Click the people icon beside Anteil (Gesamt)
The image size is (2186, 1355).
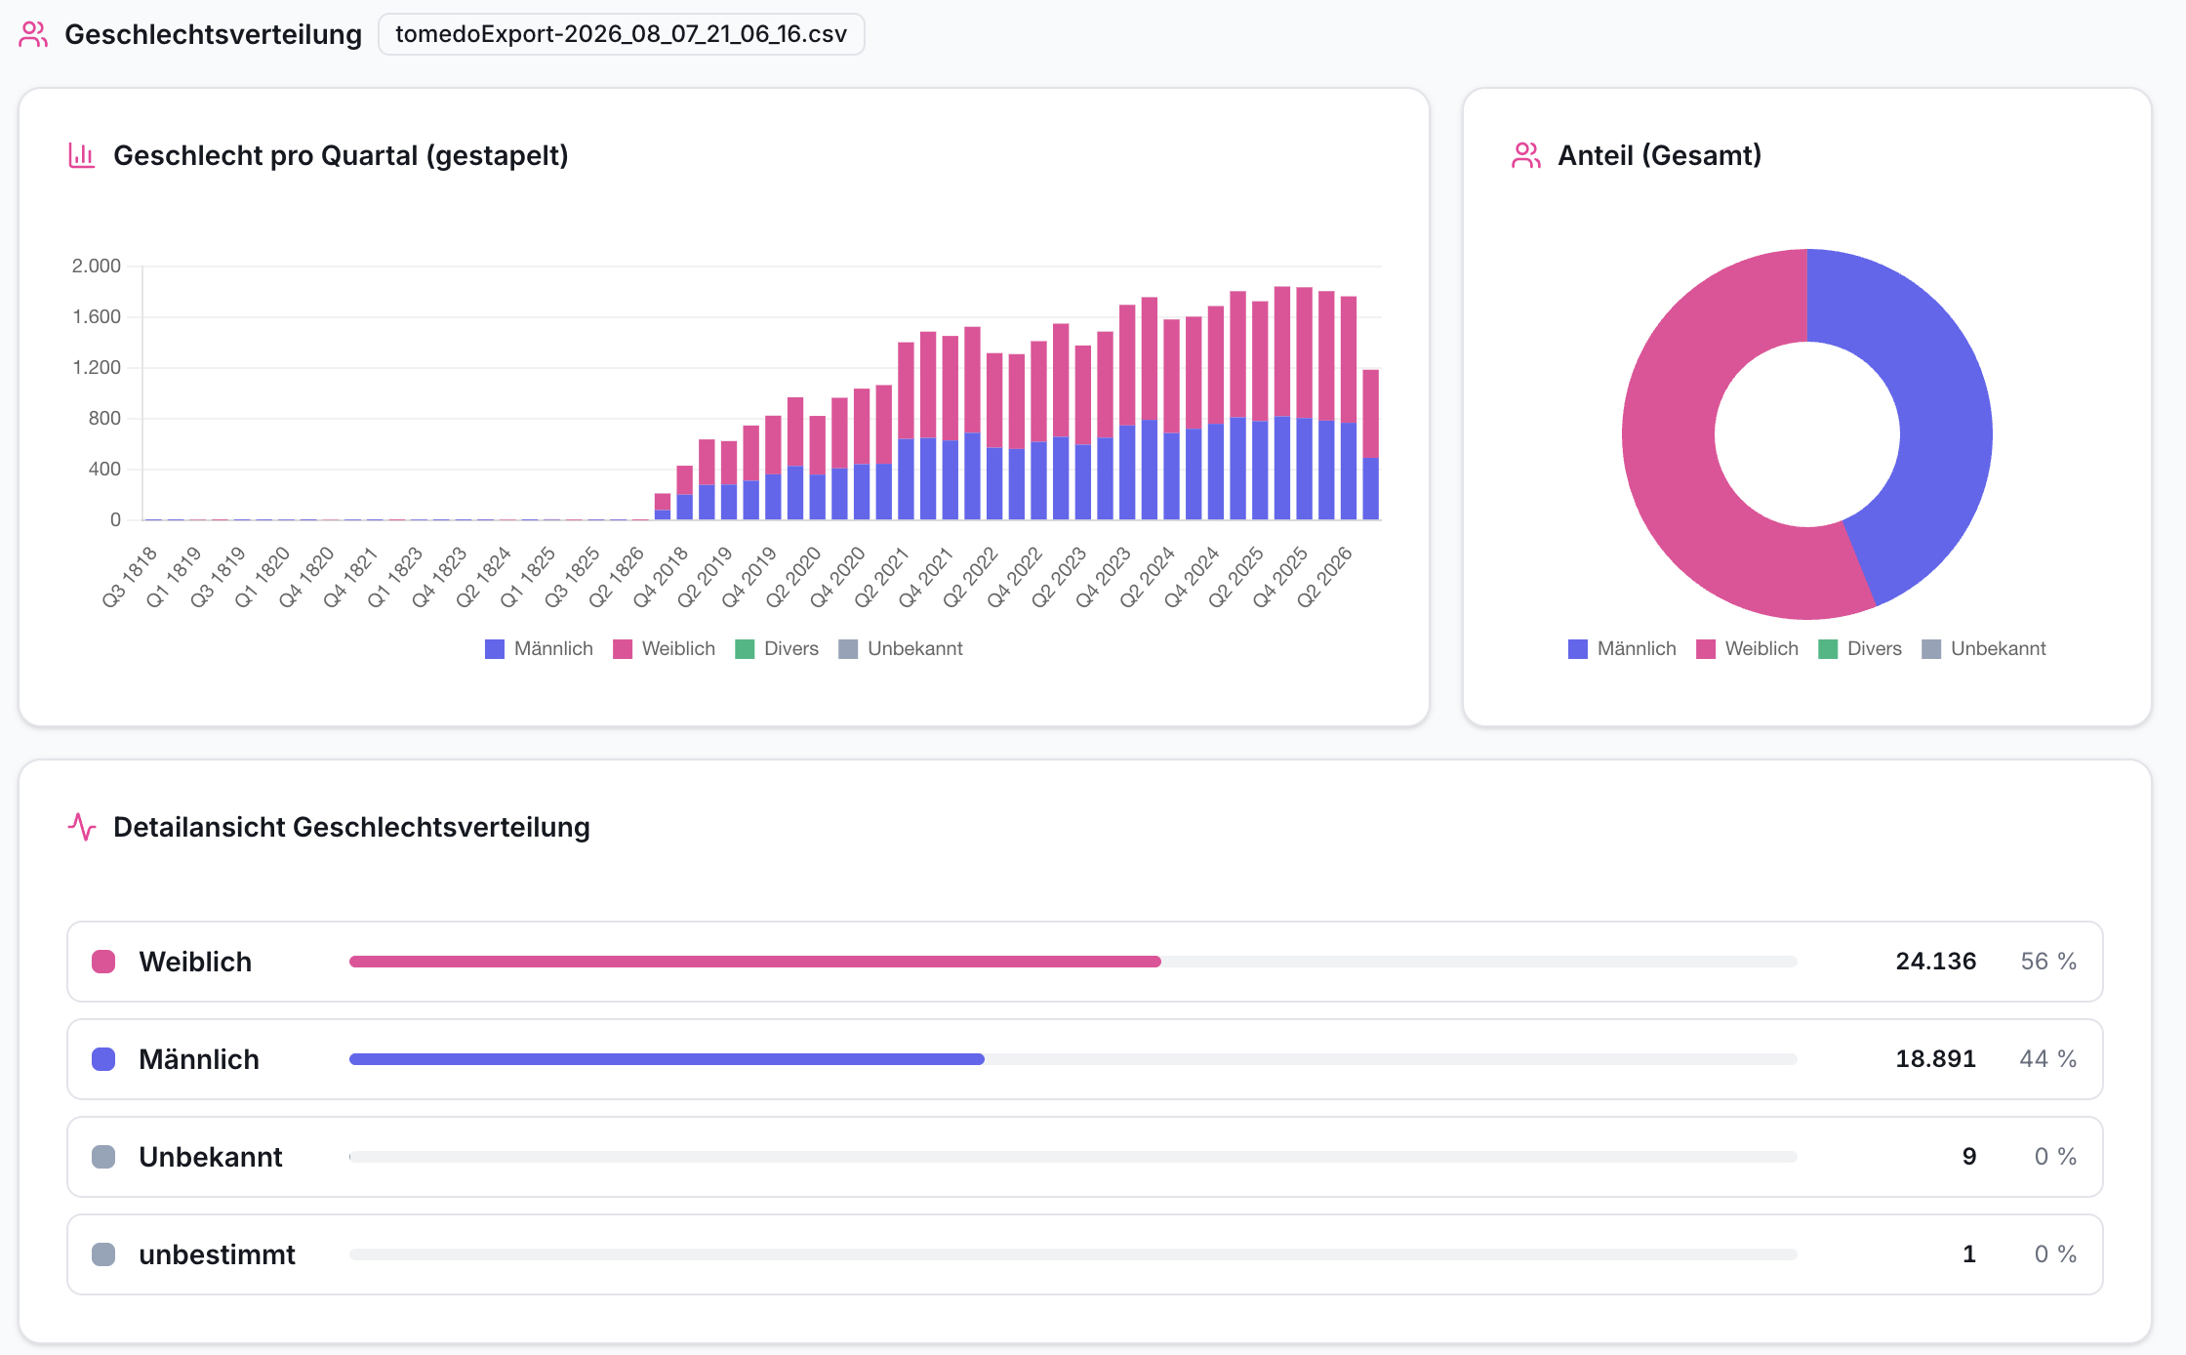tap(1526, 155)
